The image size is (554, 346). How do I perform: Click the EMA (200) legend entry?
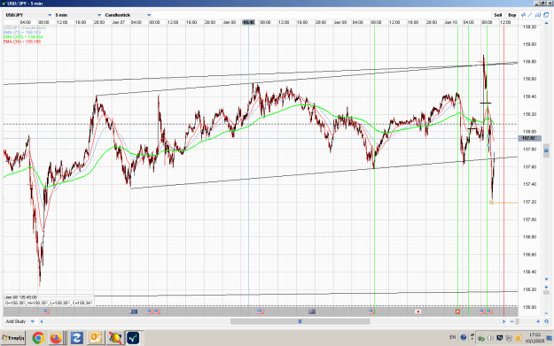(x=23, y=37)
